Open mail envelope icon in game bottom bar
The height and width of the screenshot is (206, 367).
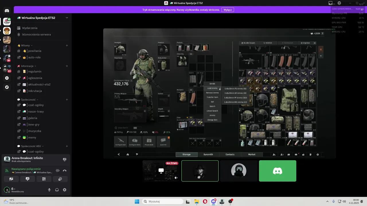[296, 154]
